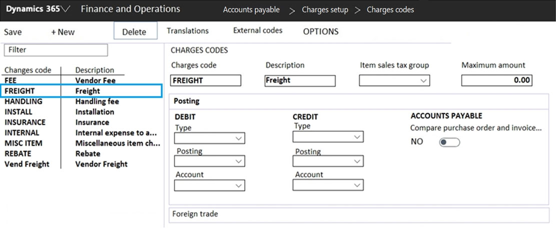556x228 pixels.
Task: Open External codes in the action bar
Action: pyautogui.click(x=258, y=30)
